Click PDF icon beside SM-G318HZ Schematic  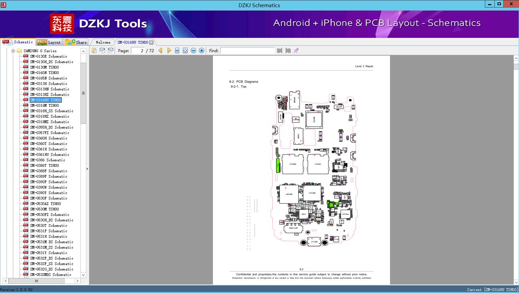26,116
